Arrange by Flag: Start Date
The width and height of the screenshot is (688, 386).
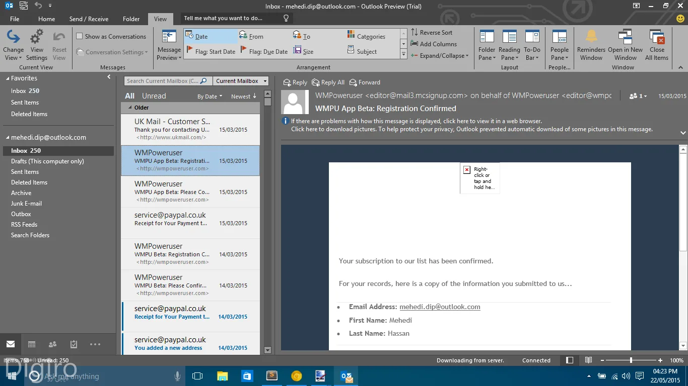211,51
